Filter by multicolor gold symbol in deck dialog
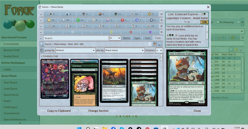Screen dimensions: 248x129 click(151, 14)
